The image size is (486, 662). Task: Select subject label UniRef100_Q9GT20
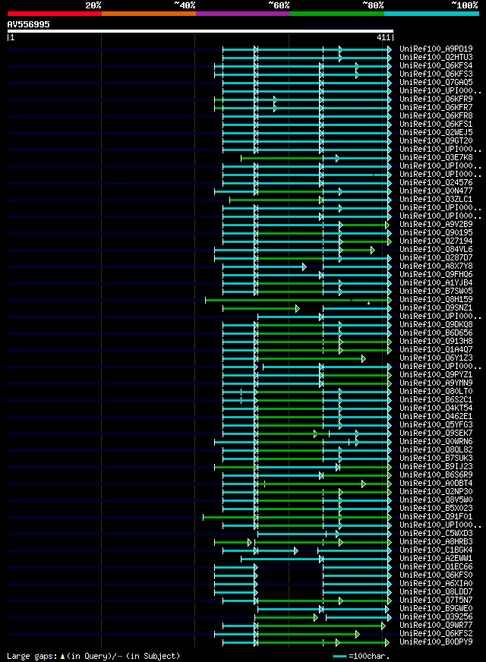436,141
